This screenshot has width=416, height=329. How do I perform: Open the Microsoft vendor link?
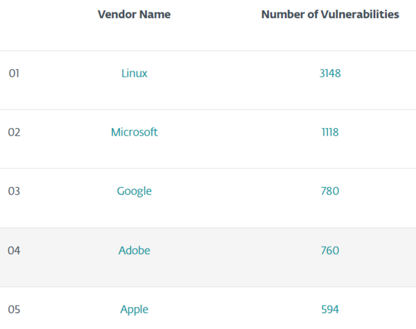point(135,132)
